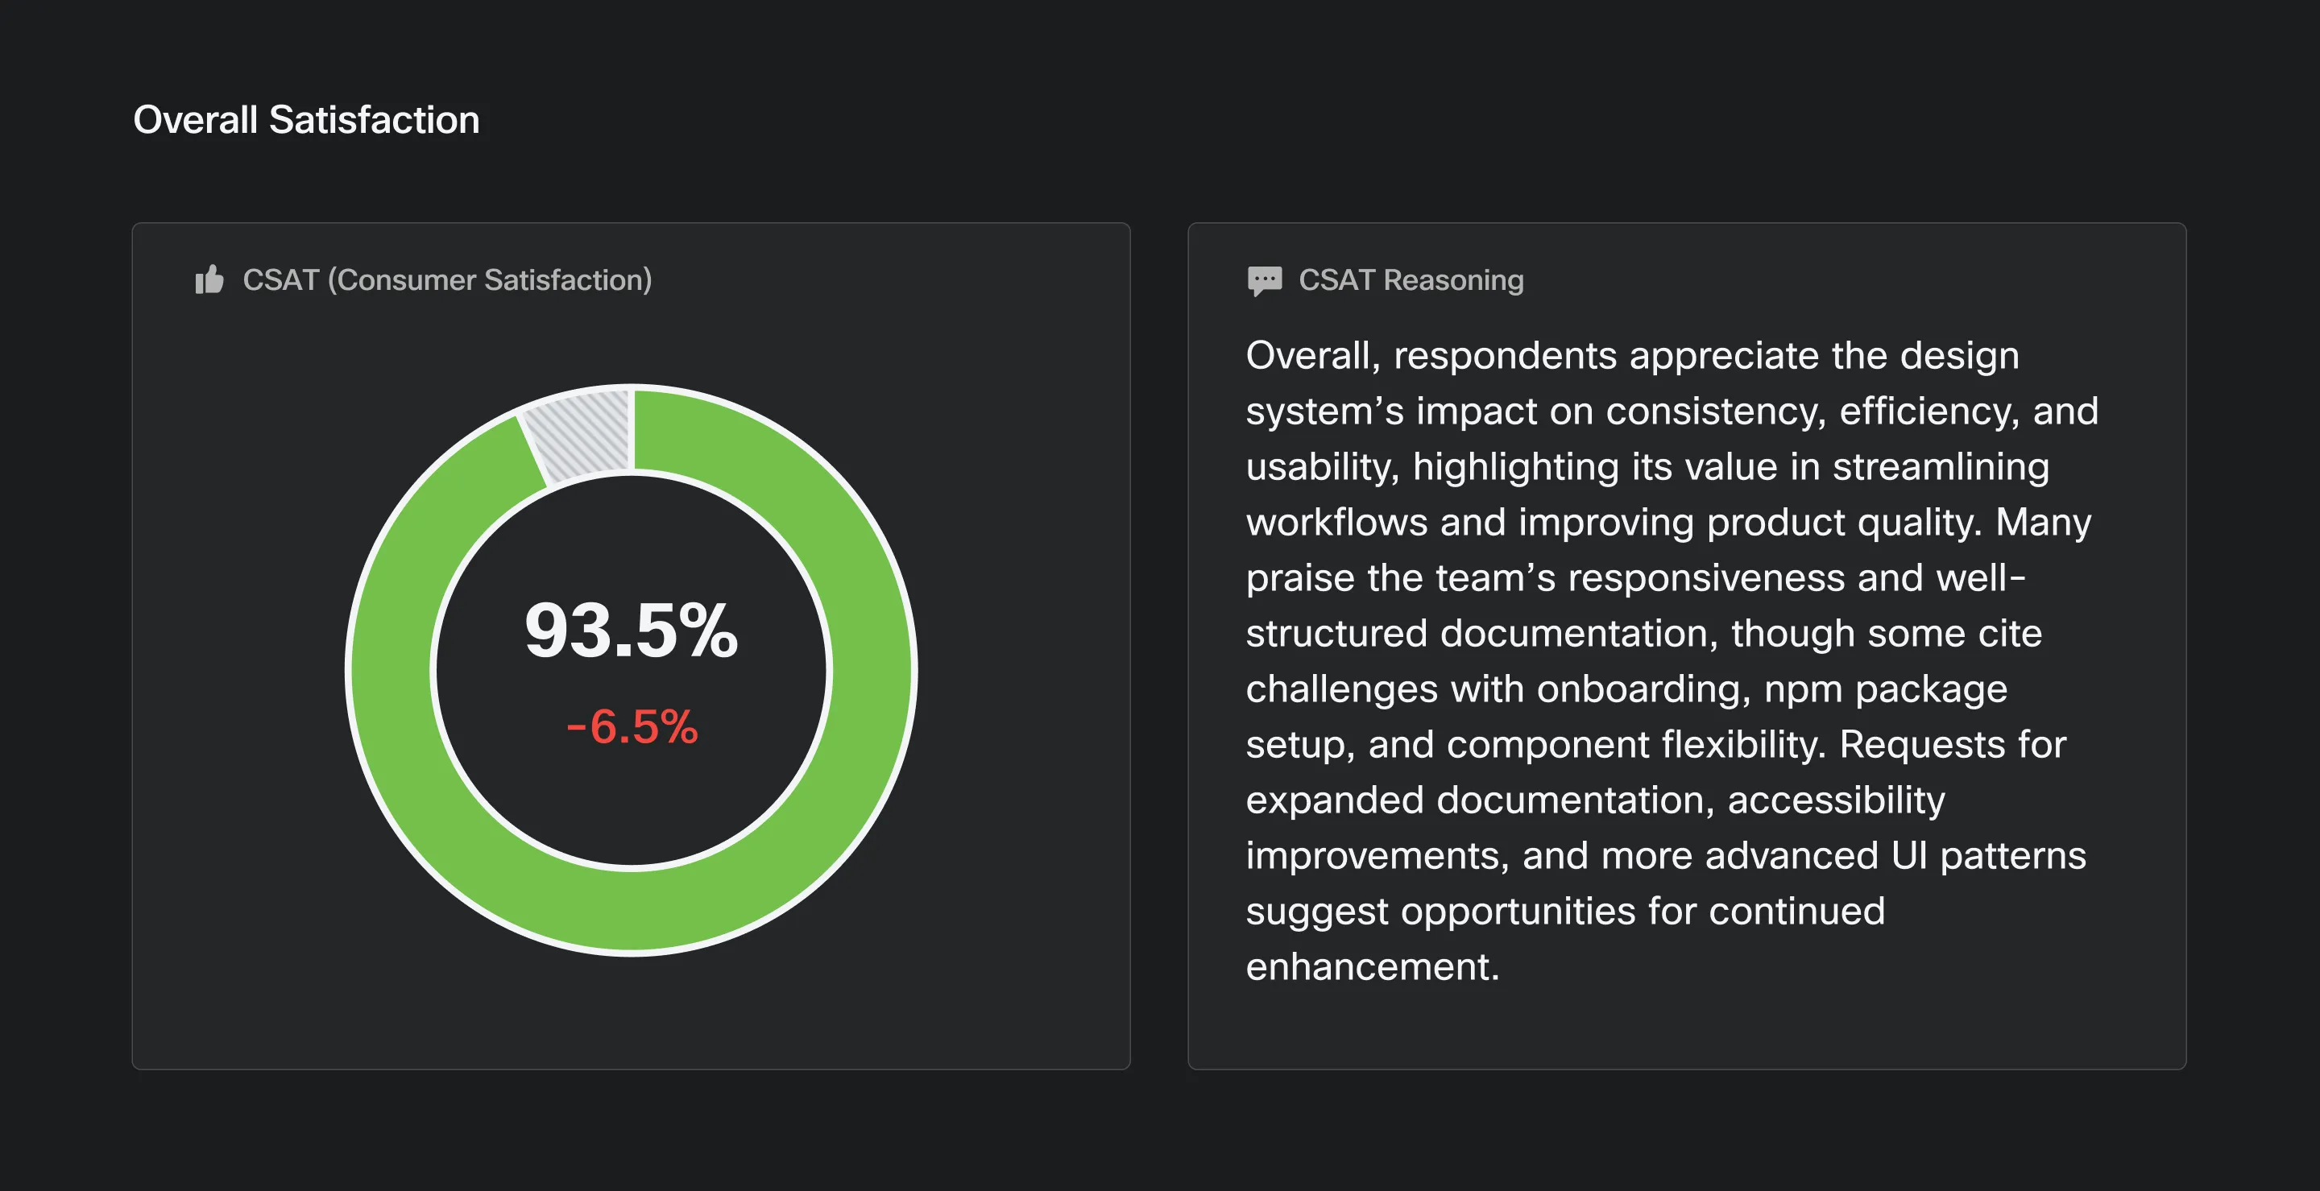Click the word "streamlining" in the reasoning text

coord(1940,467)
